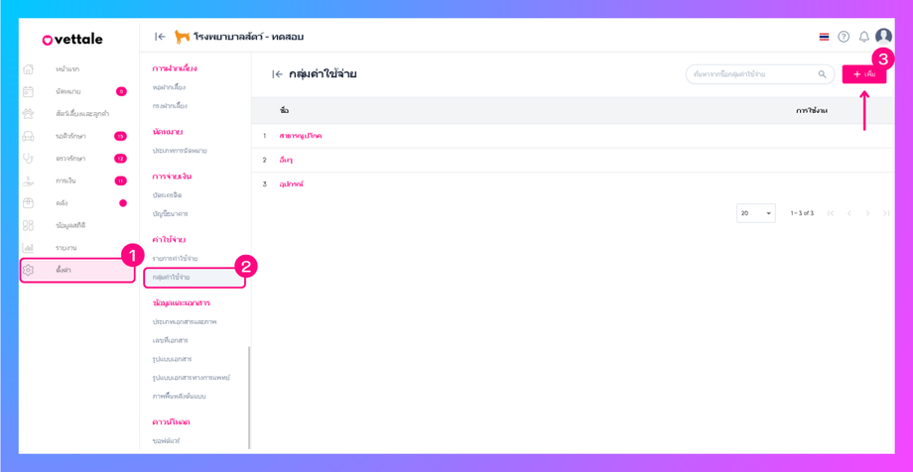The height and width of the screenshot is (472, 913).
Task: Open the อุปกรณ์ expense group link
Action: [x=291, y=184]
